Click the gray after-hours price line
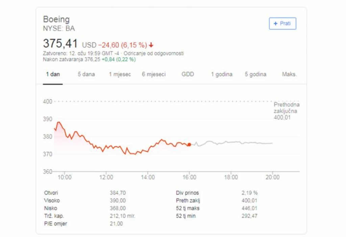This screenshot has height=237, width=346. (232, 142)
